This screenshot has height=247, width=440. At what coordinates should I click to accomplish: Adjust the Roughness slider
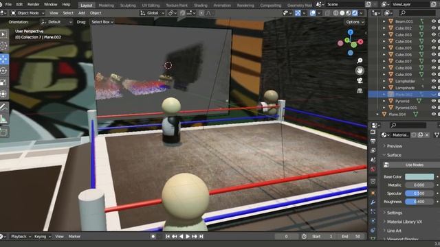coord(419,202)
